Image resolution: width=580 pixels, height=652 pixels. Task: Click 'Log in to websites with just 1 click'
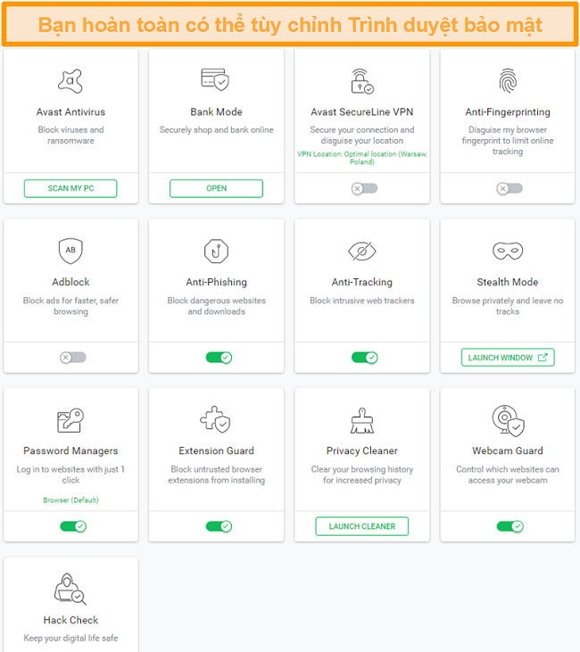[70, 475]
